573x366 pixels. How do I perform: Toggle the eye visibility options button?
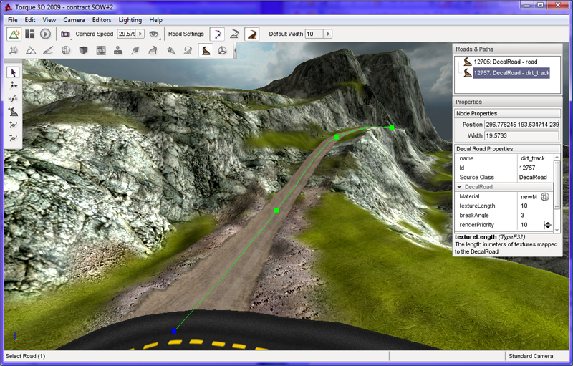[153, 34]
